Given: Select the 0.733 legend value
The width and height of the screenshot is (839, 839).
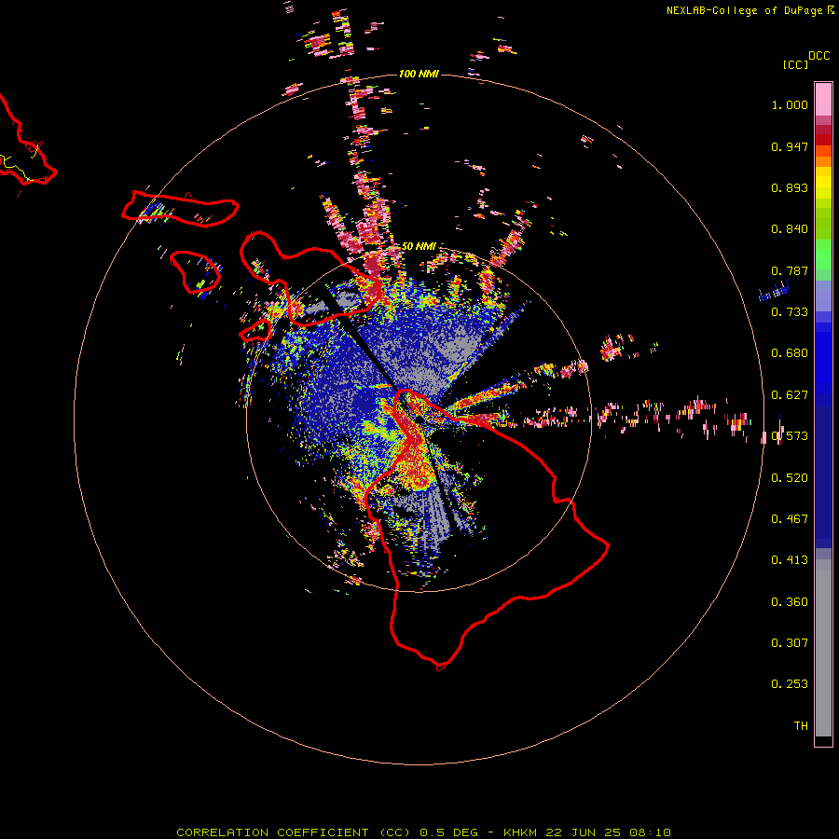Looking at the screenshot, I should [790, 312].
